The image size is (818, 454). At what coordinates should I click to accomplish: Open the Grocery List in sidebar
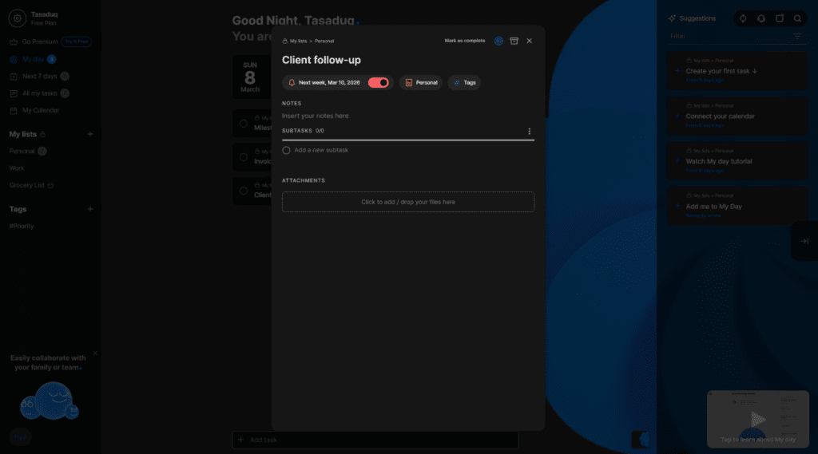tap(27, 185)
